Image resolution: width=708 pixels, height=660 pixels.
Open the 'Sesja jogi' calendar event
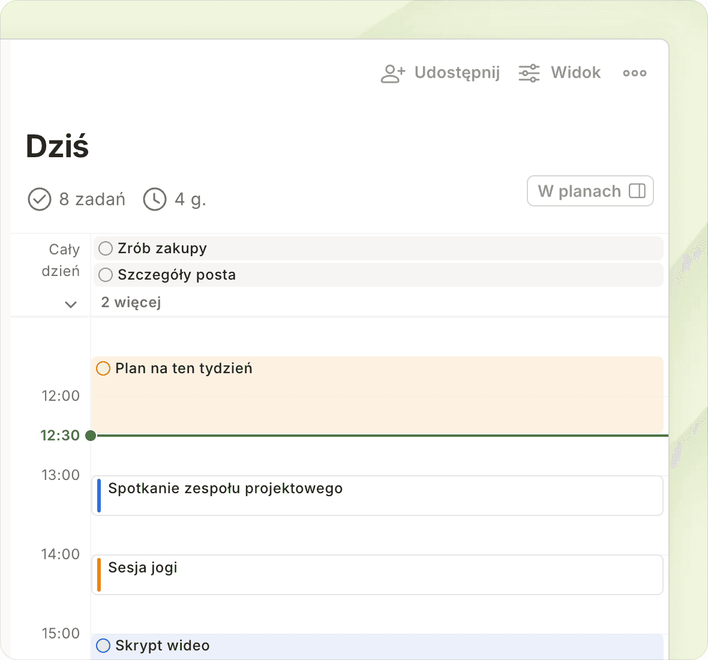coord(378,575)
